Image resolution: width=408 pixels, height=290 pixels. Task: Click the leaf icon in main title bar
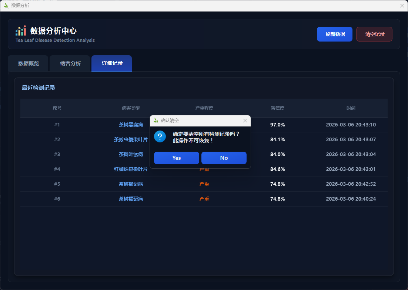pyautogui.click(x=6, y=6)
